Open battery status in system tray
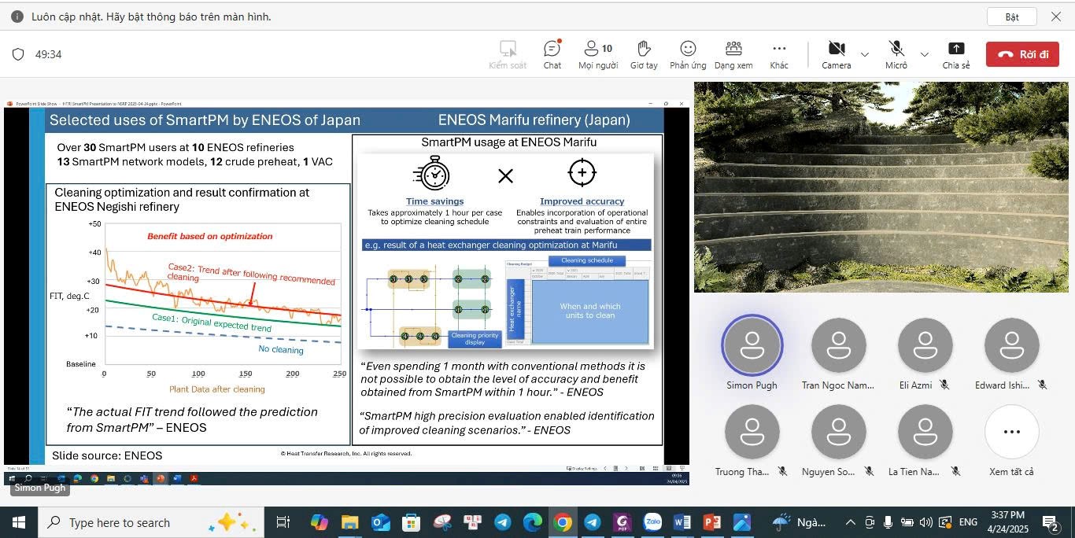 pyautogui.click(x=907, y=522)
